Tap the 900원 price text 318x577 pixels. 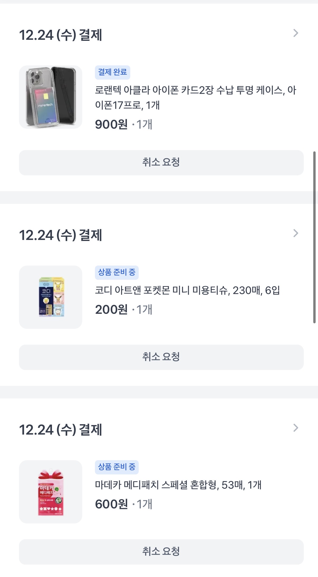(x=111, y=124)
